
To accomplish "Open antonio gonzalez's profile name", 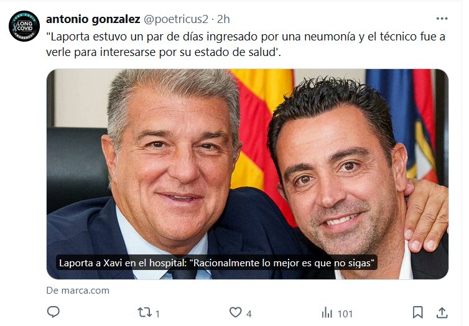I will 93,19.
